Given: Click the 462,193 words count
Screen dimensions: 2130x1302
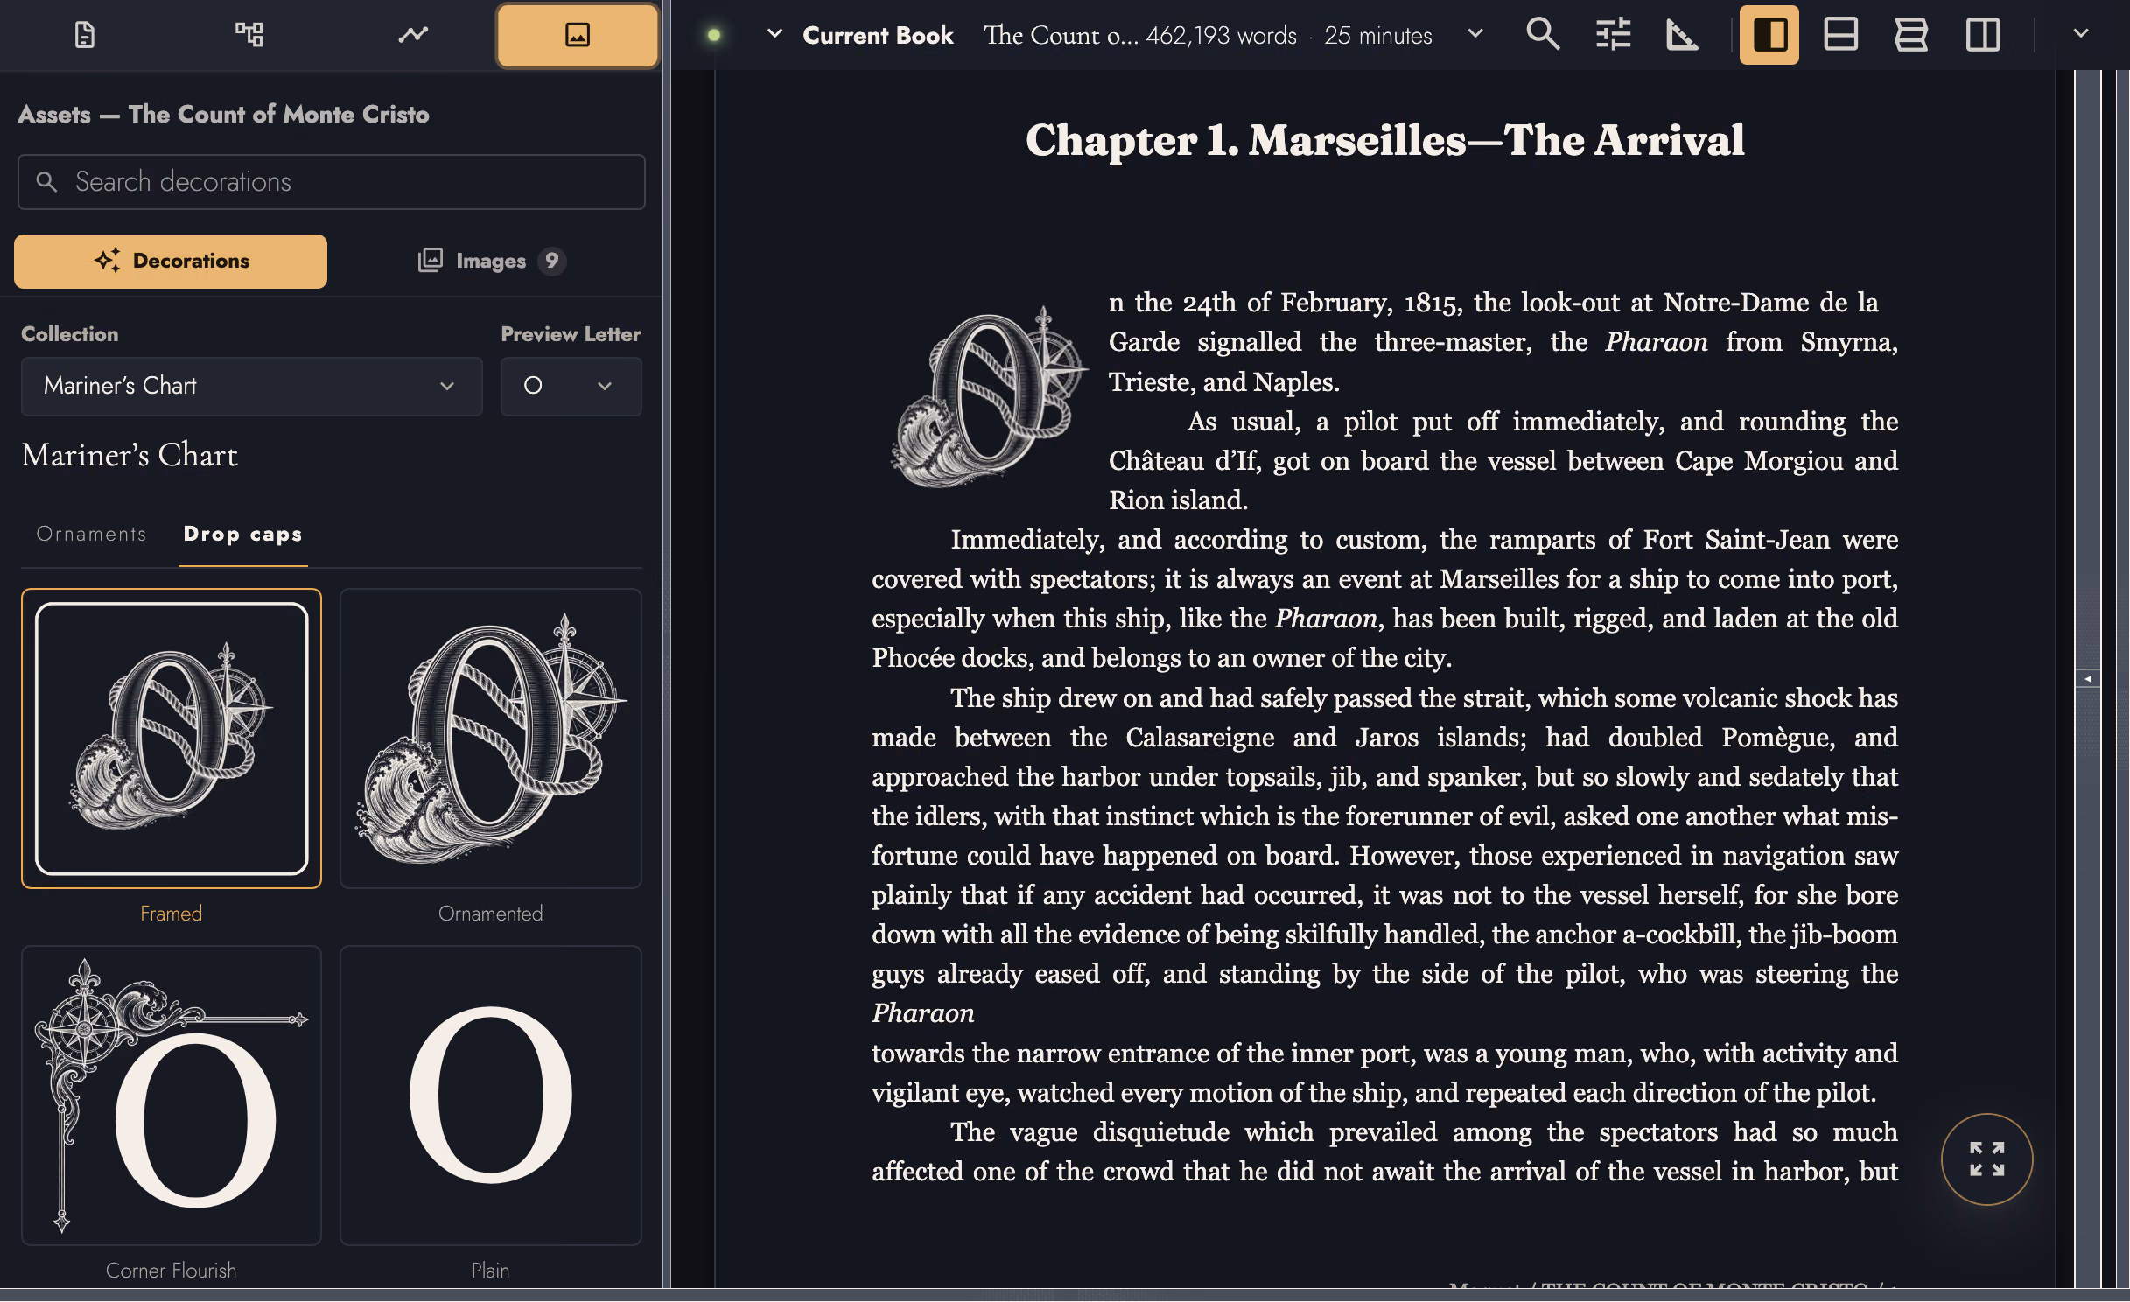Looking at the screenshot, I should point(1221,35).
